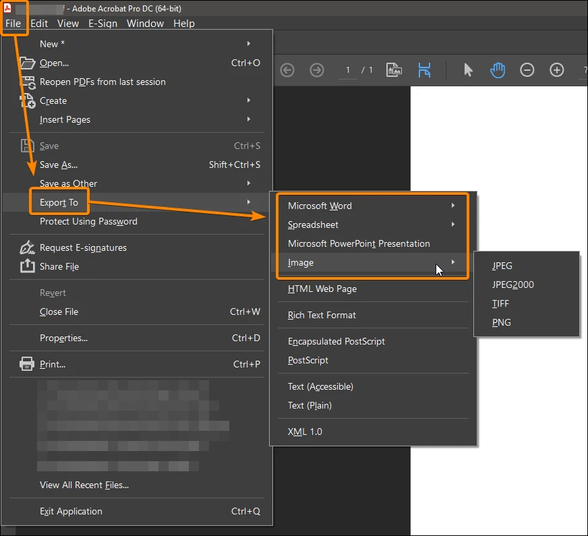This screenshot has height=536, width=588.
Task: Expand the Image submenu arrow
Action: tap(453, 262)
